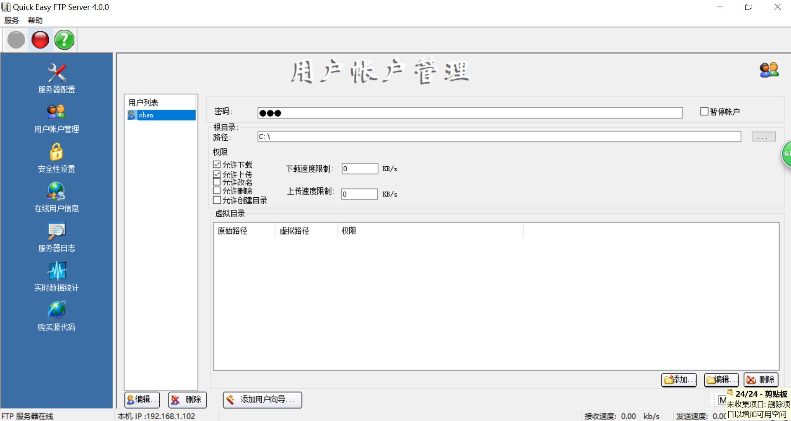Click the 上传速度限制 value field
The image size is (791, 421).
359,194
